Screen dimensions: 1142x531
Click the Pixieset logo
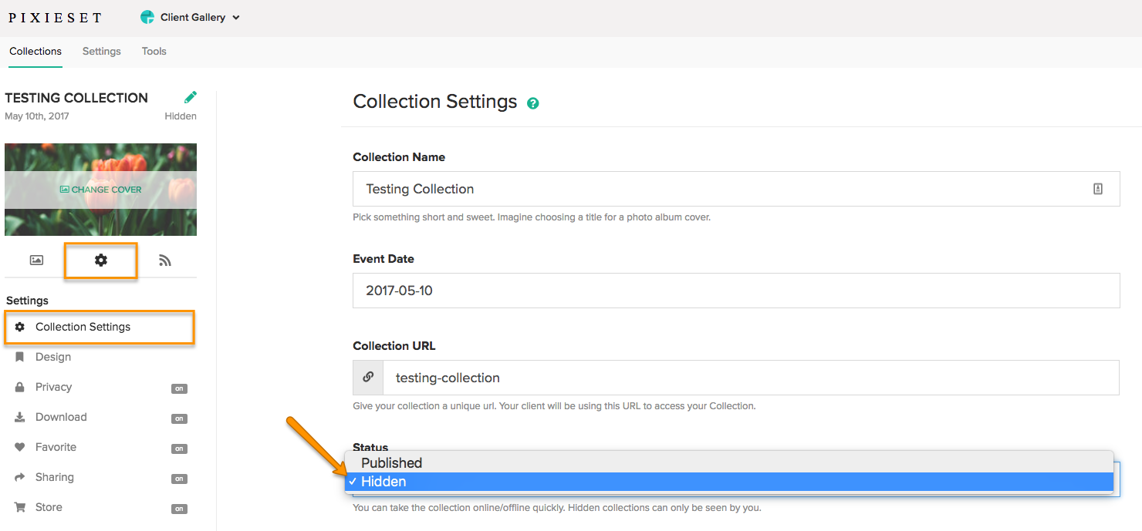[x=55, y=18]
